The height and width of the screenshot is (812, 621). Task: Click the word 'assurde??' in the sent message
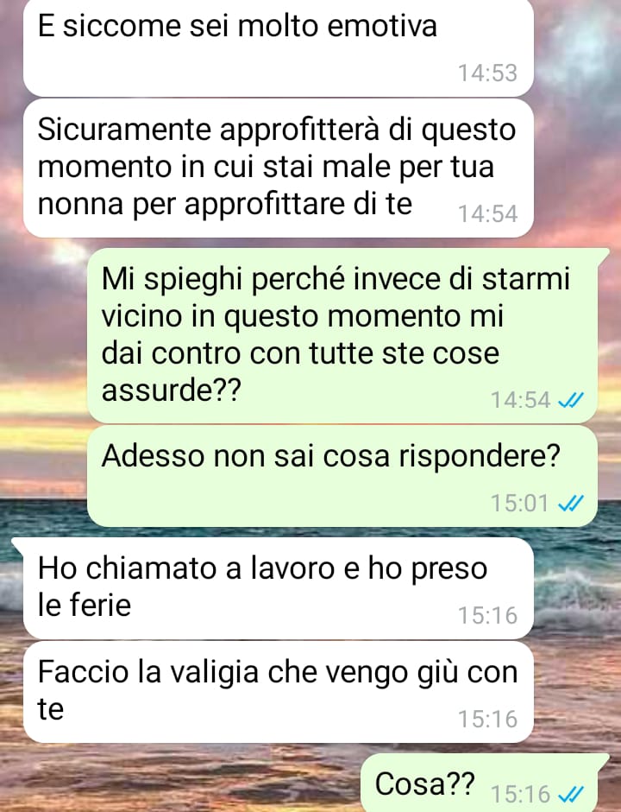pyautogui.click(x=171, y=390)
